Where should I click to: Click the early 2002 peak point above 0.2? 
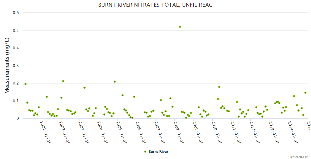pos(63,81)
